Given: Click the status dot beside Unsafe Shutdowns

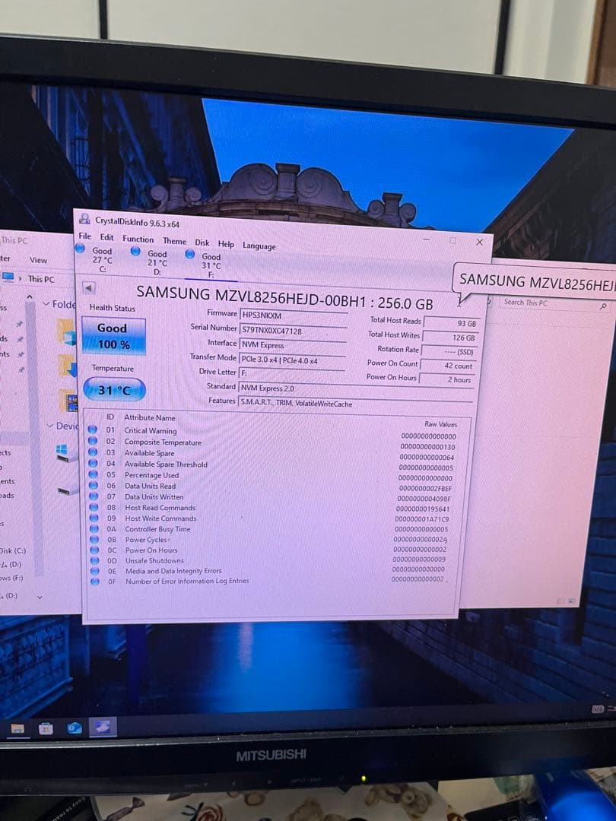Looking at the screenshot, I should [x=94, y=561].
